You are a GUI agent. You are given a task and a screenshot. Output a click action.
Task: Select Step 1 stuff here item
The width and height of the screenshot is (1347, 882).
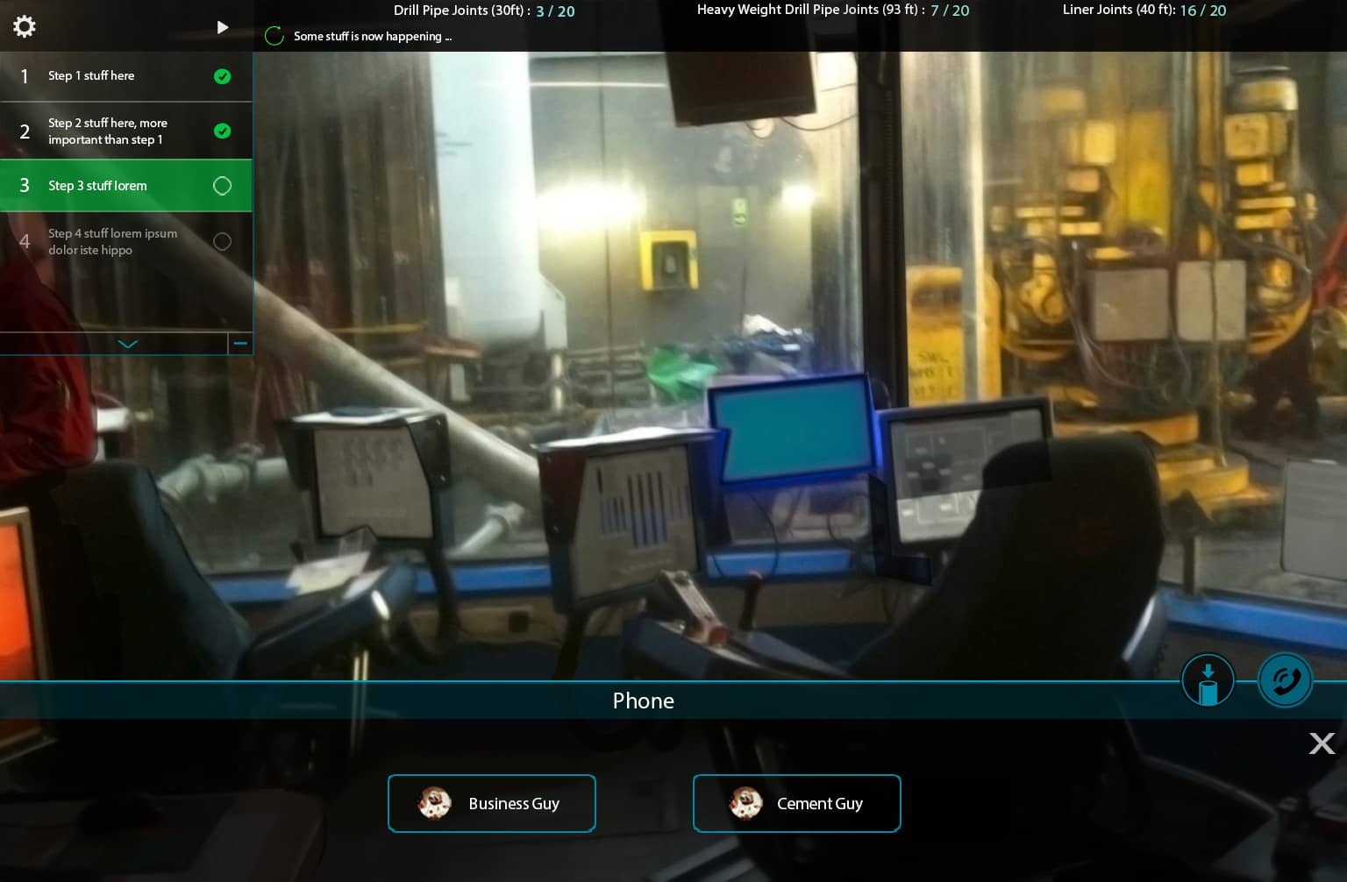[91, 76]
